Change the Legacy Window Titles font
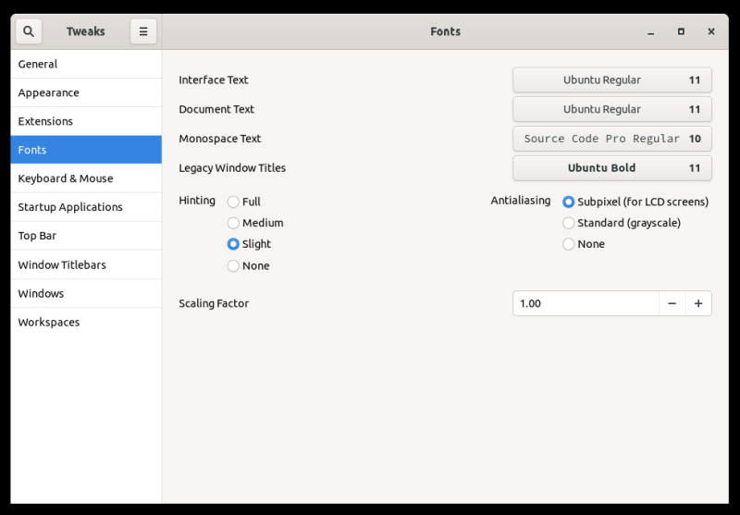This screenshot has width=740, height=515. [611, 168]
